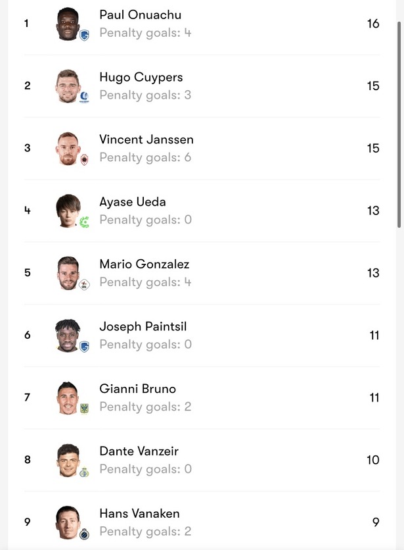Image resolution: width=404 pixels, height=550 pixels.
Task: Select the Gianni Bruno name link
Action: (137, 389)
